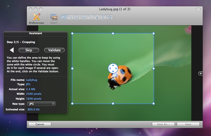The image size is (211, 136).
Task: Click the bottom-left crop handle
Action: (x=72, y=104)
